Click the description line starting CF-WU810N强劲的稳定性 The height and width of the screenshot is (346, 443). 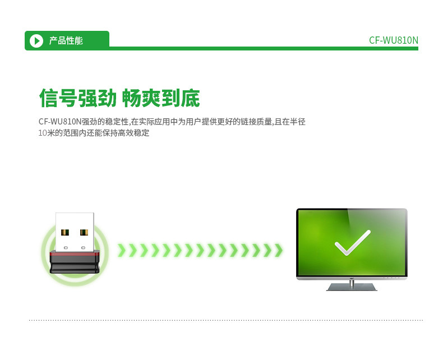tap(172, 122)
